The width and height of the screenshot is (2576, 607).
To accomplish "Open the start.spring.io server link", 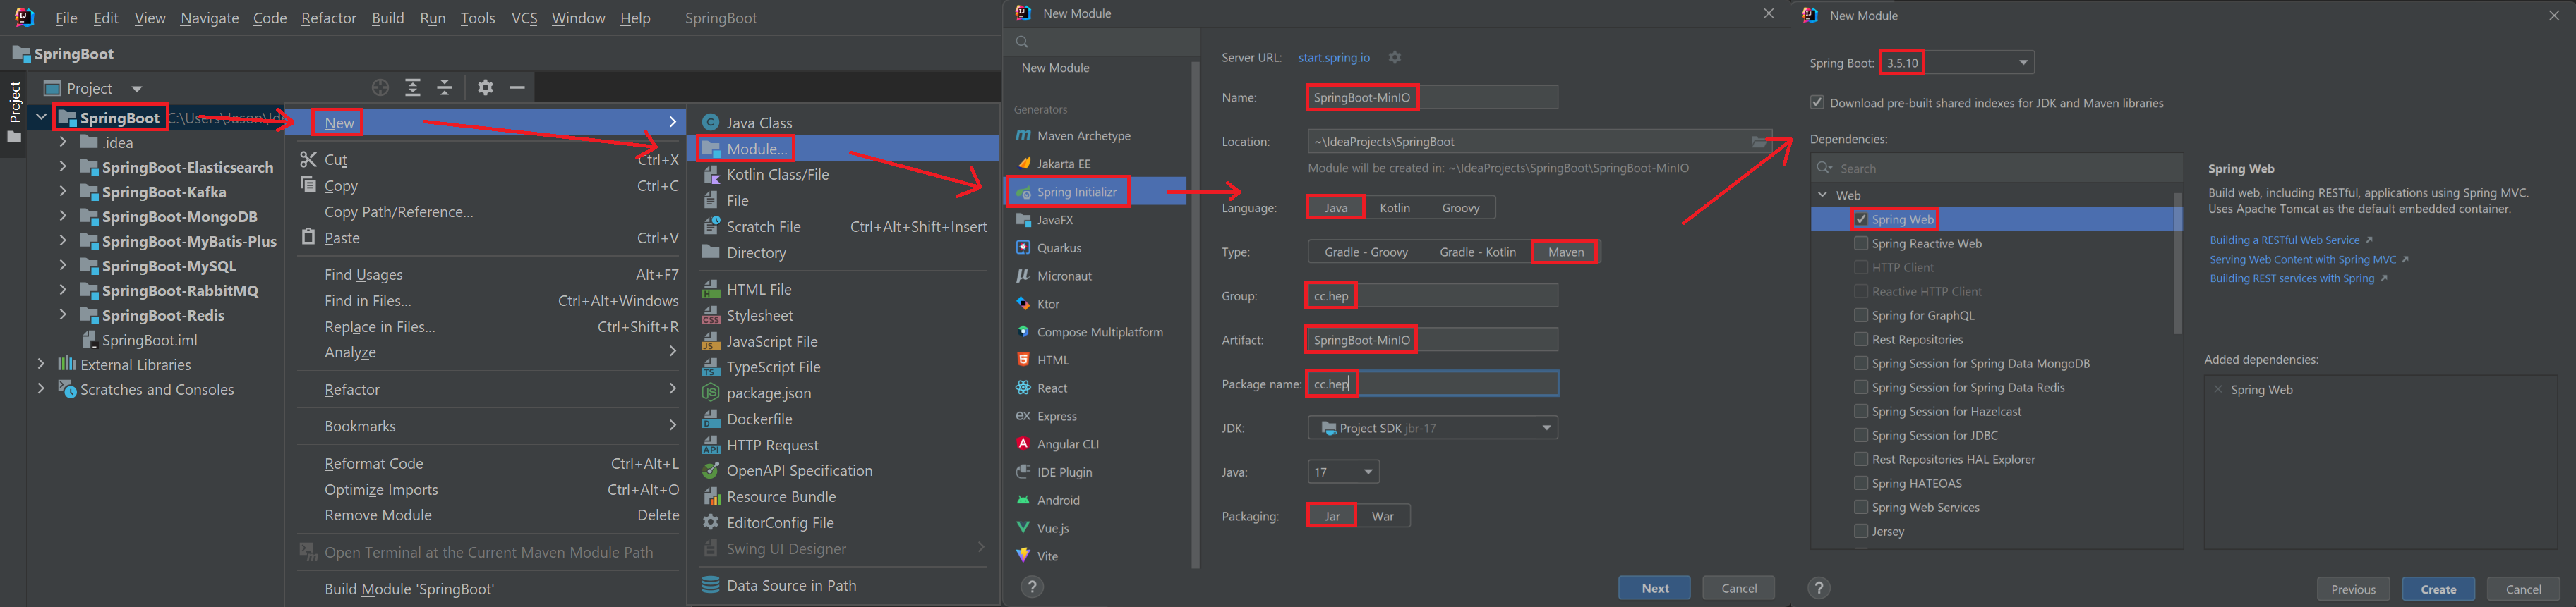I will [x=1334, y=58].
